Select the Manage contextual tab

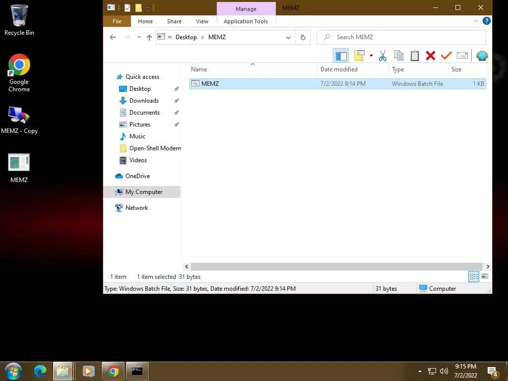click(246, 9)
